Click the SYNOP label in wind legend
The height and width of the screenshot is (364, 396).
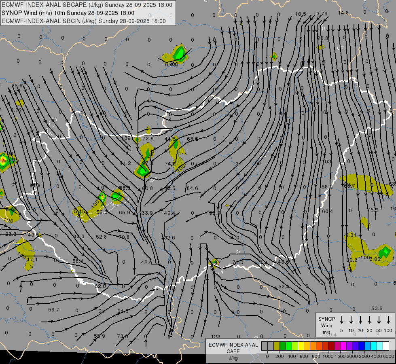(x=326, y=319)
